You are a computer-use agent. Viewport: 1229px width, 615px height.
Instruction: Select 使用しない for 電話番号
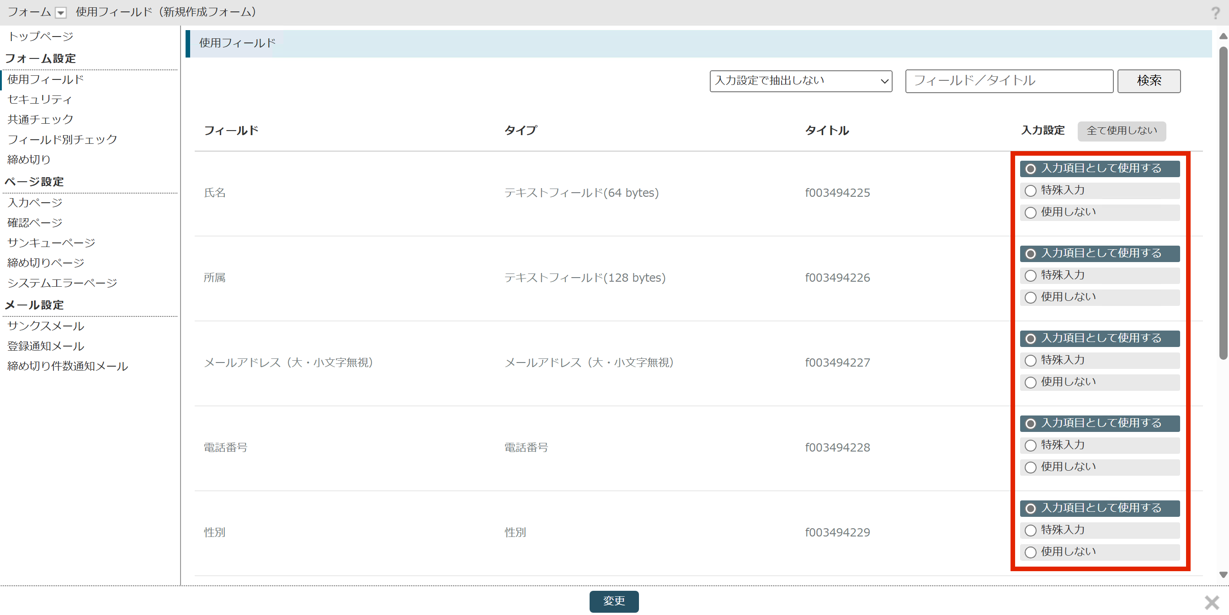pyautogui.click(x=1099, y=467)
